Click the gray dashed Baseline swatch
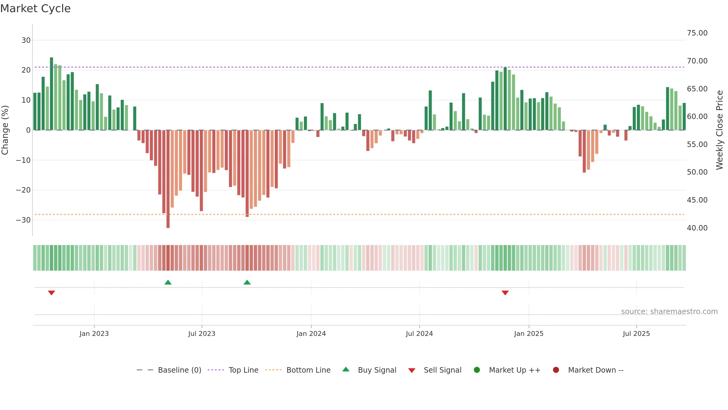Image resolution: width=728 pixels, height=410 pixels. click(145, 370)
